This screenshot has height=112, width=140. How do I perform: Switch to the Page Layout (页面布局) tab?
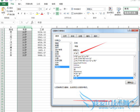click(x=29, y=4)
